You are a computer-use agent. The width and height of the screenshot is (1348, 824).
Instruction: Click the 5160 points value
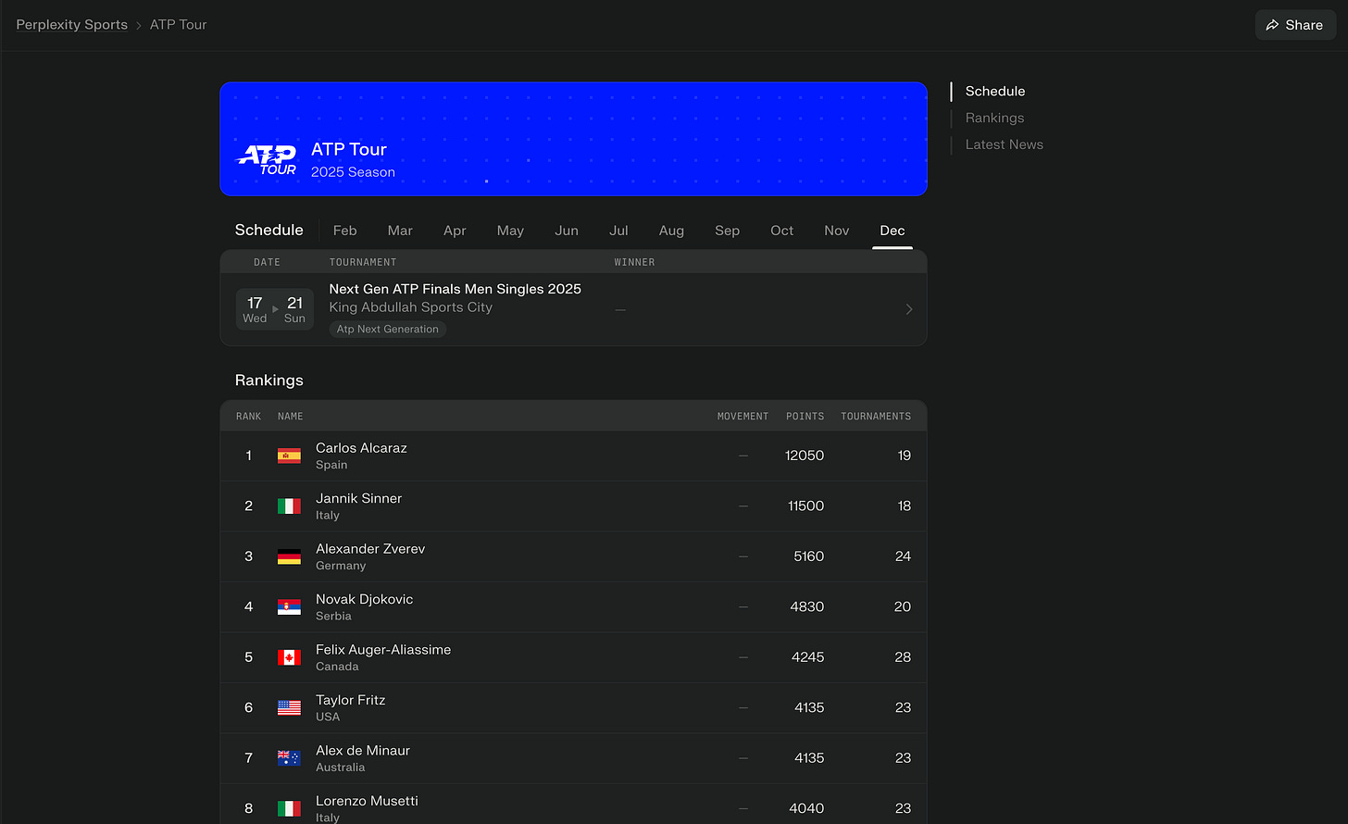coord(808,556)
